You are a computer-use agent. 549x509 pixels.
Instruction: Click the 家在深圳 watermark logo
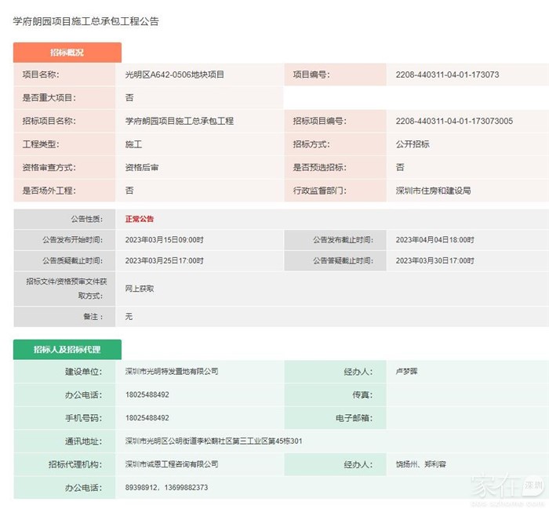pyautogui.click(x=507, y=487)
